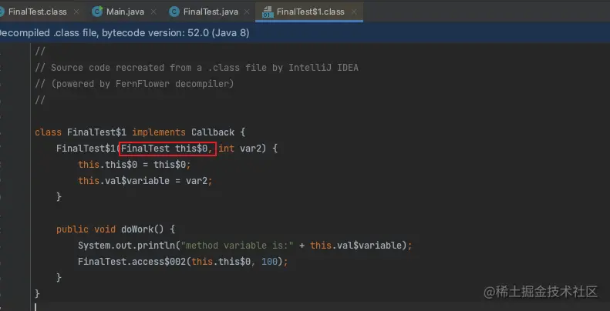Click 'Callback' in the class declaration
610x311 pixels.
[212, 132]
